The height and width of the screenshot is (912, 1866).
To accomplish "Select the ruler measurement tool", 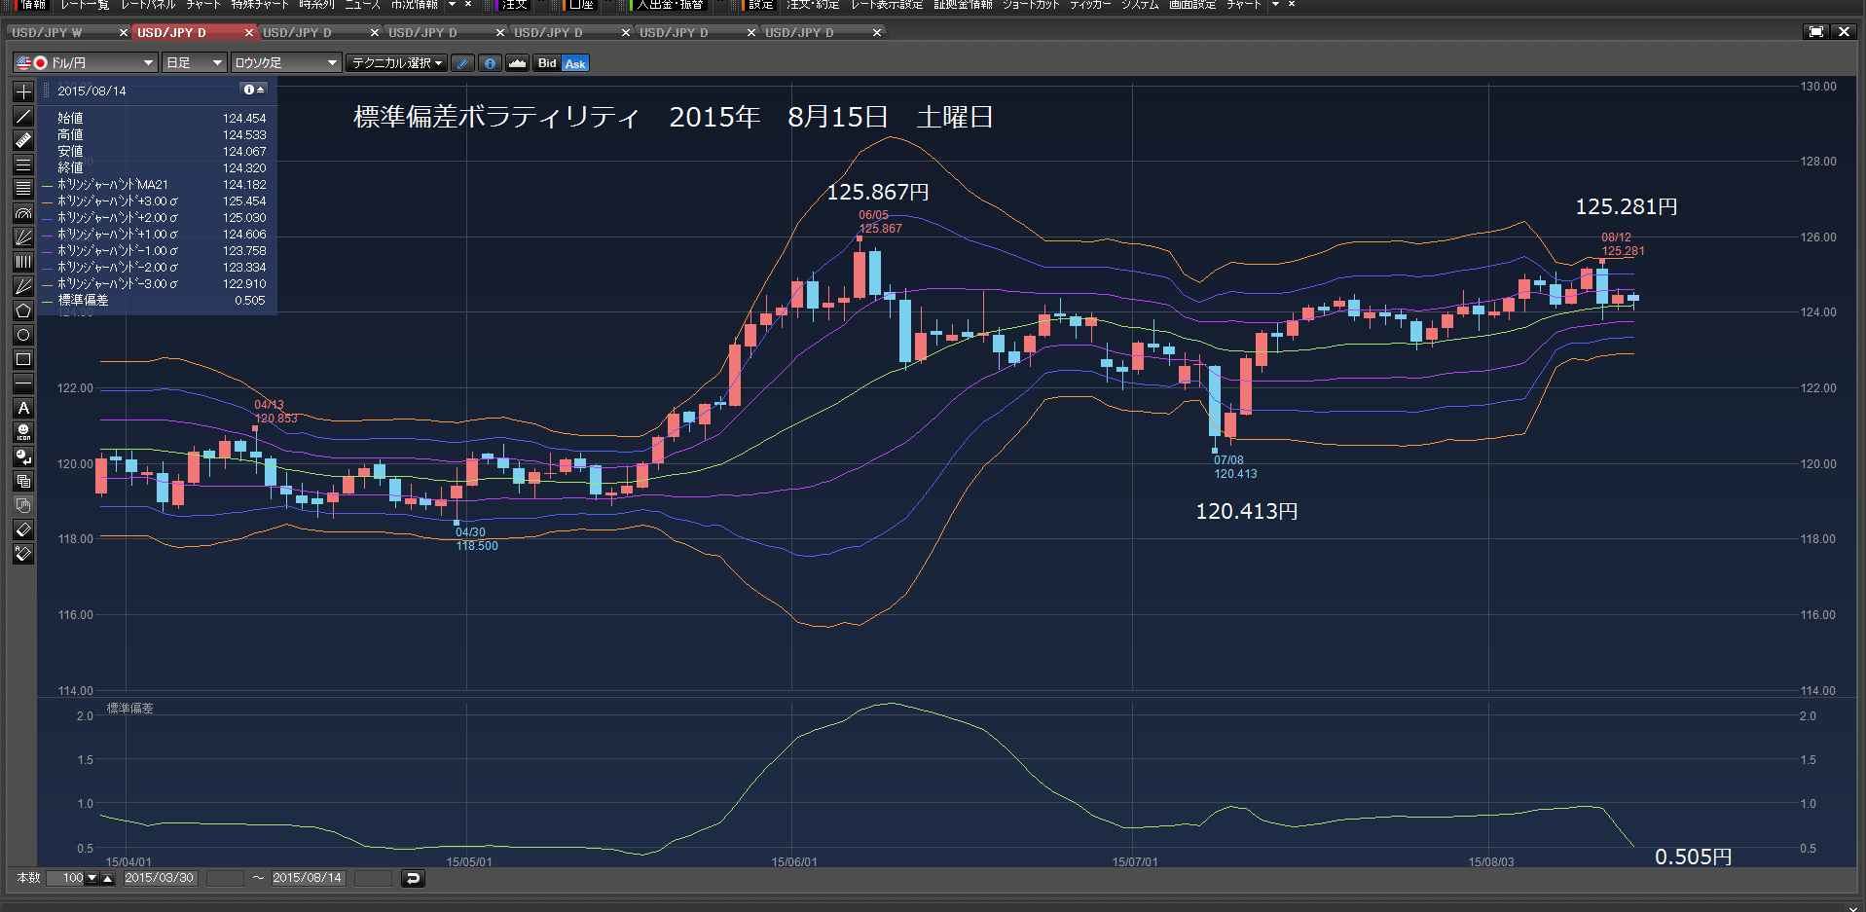I will click(23, 140).
